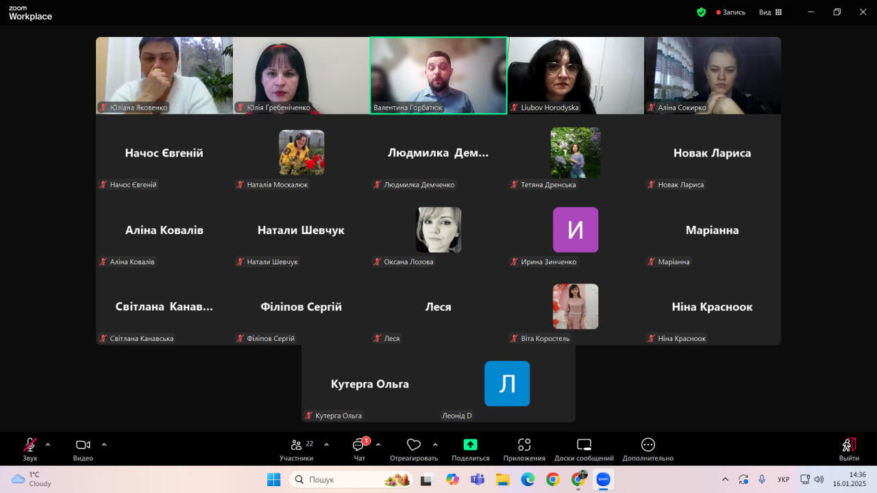Click the large Аліна Ковалів name tile

point(164,230)
